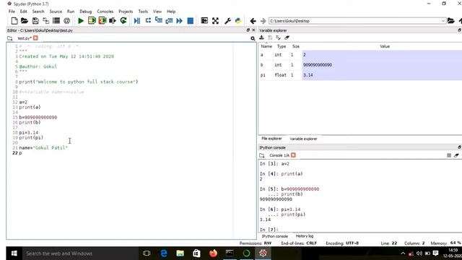Select variable a value cell 2
Image resolution: width=462 pixels, height=260 pixels.
(382, 55)
